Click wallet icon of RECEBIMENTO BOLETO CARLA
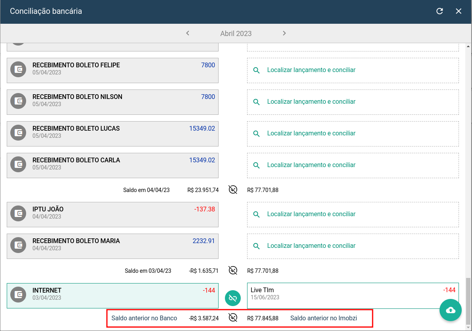The width and height of the screenshot is (472, 331). 18,164
